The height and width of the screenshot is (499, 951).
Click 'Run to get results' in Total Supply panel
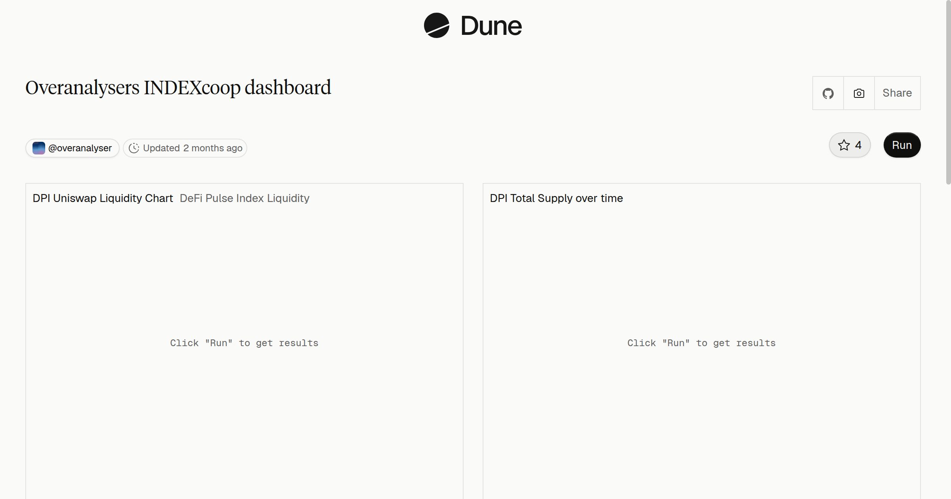pos(701,343)
